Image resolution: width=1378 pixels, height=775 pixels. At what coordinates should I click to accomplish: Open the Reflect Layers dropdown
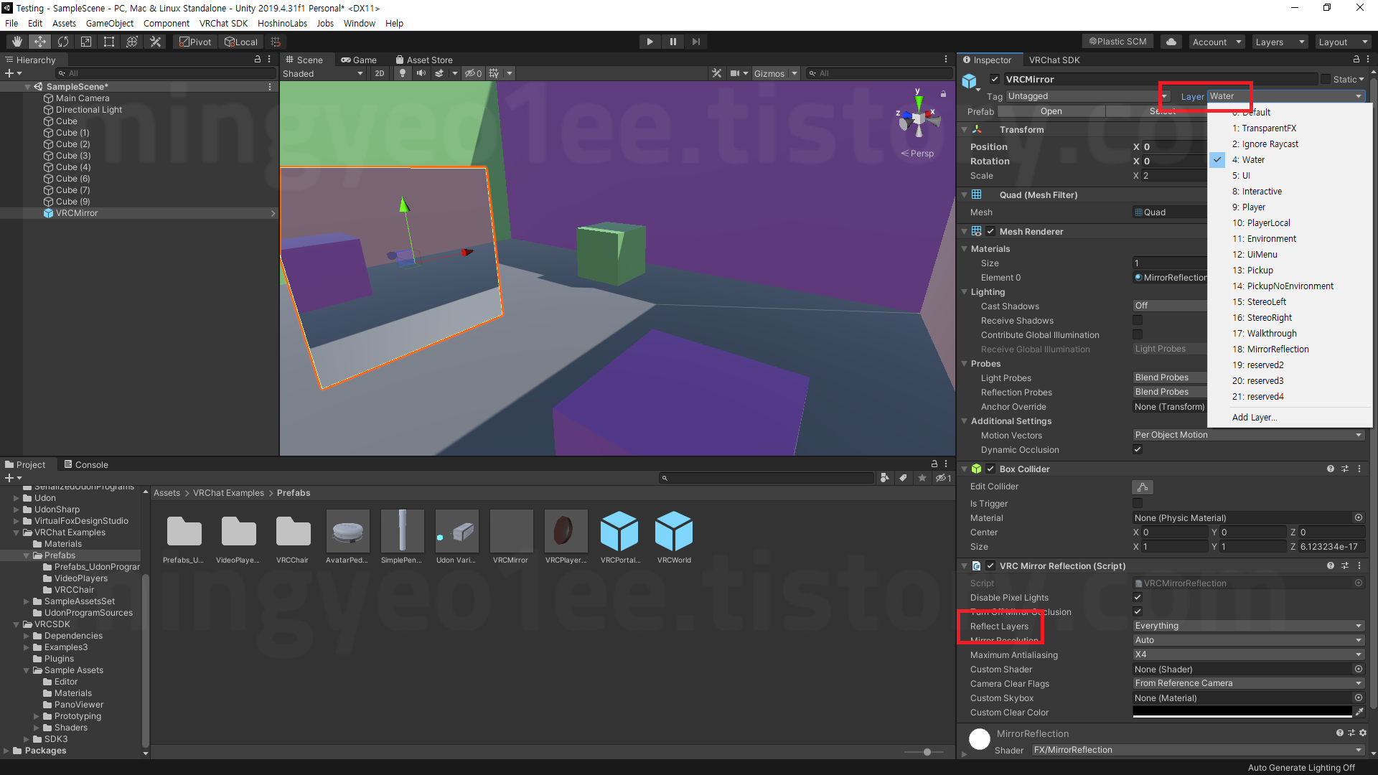coord(1247,626)
